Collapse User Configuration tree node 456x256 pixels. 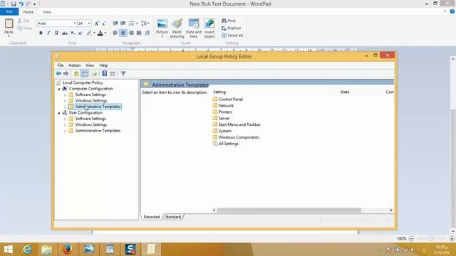[59, 113]
